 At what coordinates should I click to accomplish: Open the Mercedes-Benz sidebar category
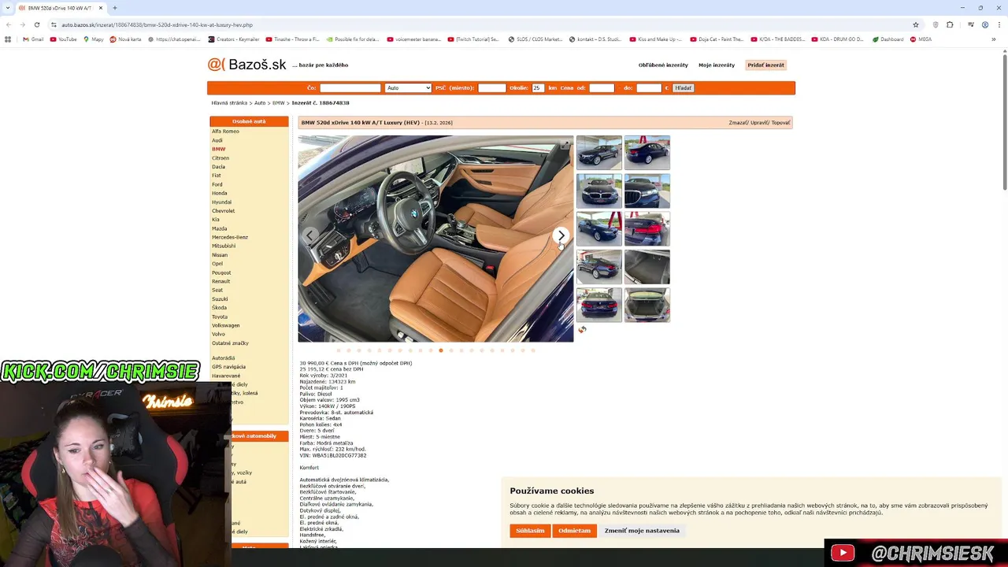tap(230, 237)
